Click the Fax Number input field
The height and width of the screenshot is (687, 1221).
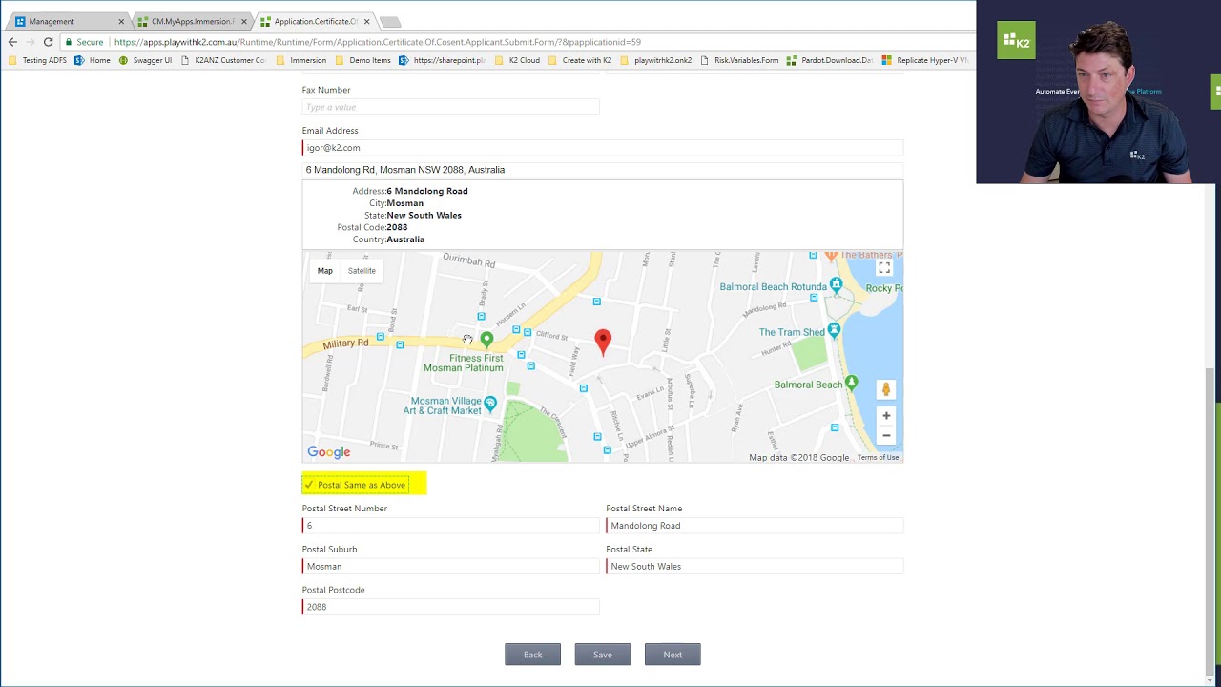[450, 107]
